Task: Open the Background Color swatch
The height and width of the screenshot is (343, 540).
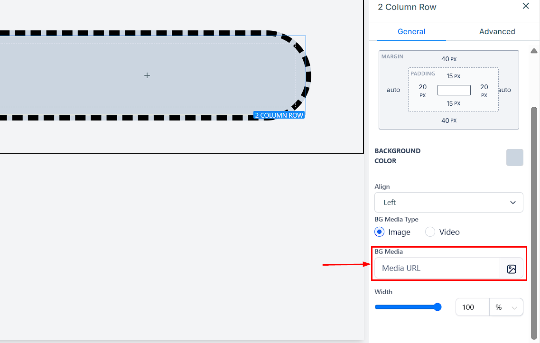Action: [514, 158]
